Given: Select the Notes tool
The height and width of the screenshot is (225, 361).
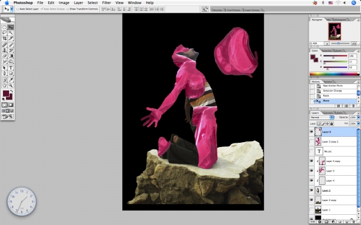Looking at the screenshot, I should [4, 80].
